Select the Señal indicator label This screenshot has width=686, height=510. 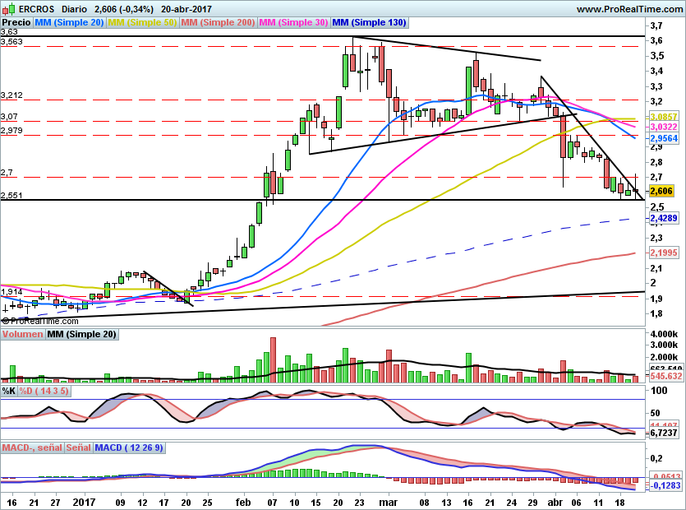click(78, 447)
